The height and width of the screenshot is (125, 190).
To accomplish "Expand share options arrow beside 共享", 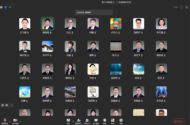I will pos(73,121).
